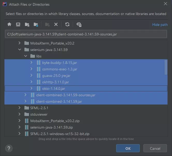Cancel the attach files dialog
This screenshot has height=156, width=172.
point(155,148)
